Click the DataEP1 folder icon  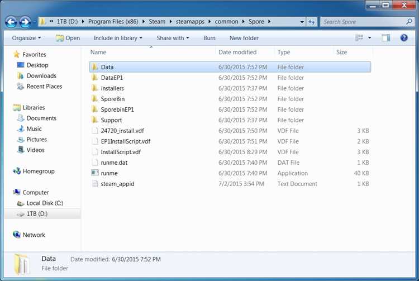click(94, 78)
